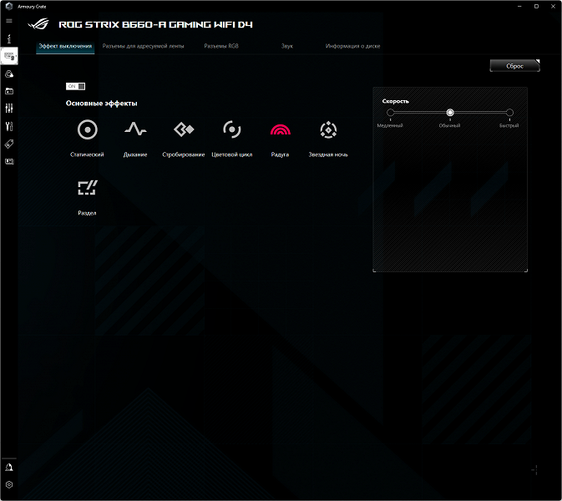Select the Радуга rainbow effect
Image resolution: width=562 pixels, height=501 pixels.
280,139
